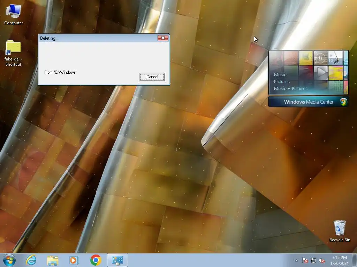
Task: Open the clock showing 3:15 PM
Action: pos(339,260)
